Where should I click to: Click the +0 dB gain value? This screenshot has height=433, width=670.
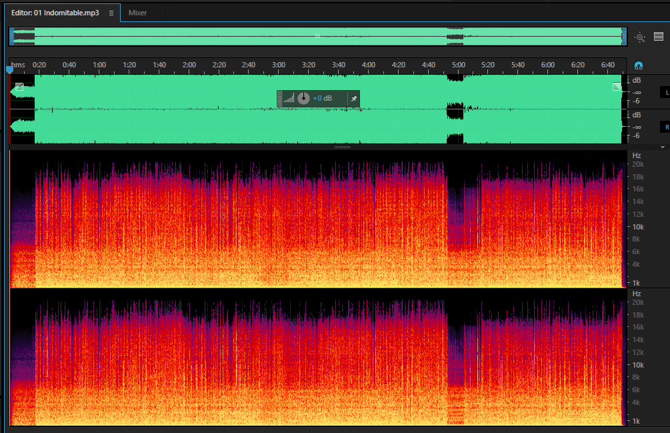[322, 98]
